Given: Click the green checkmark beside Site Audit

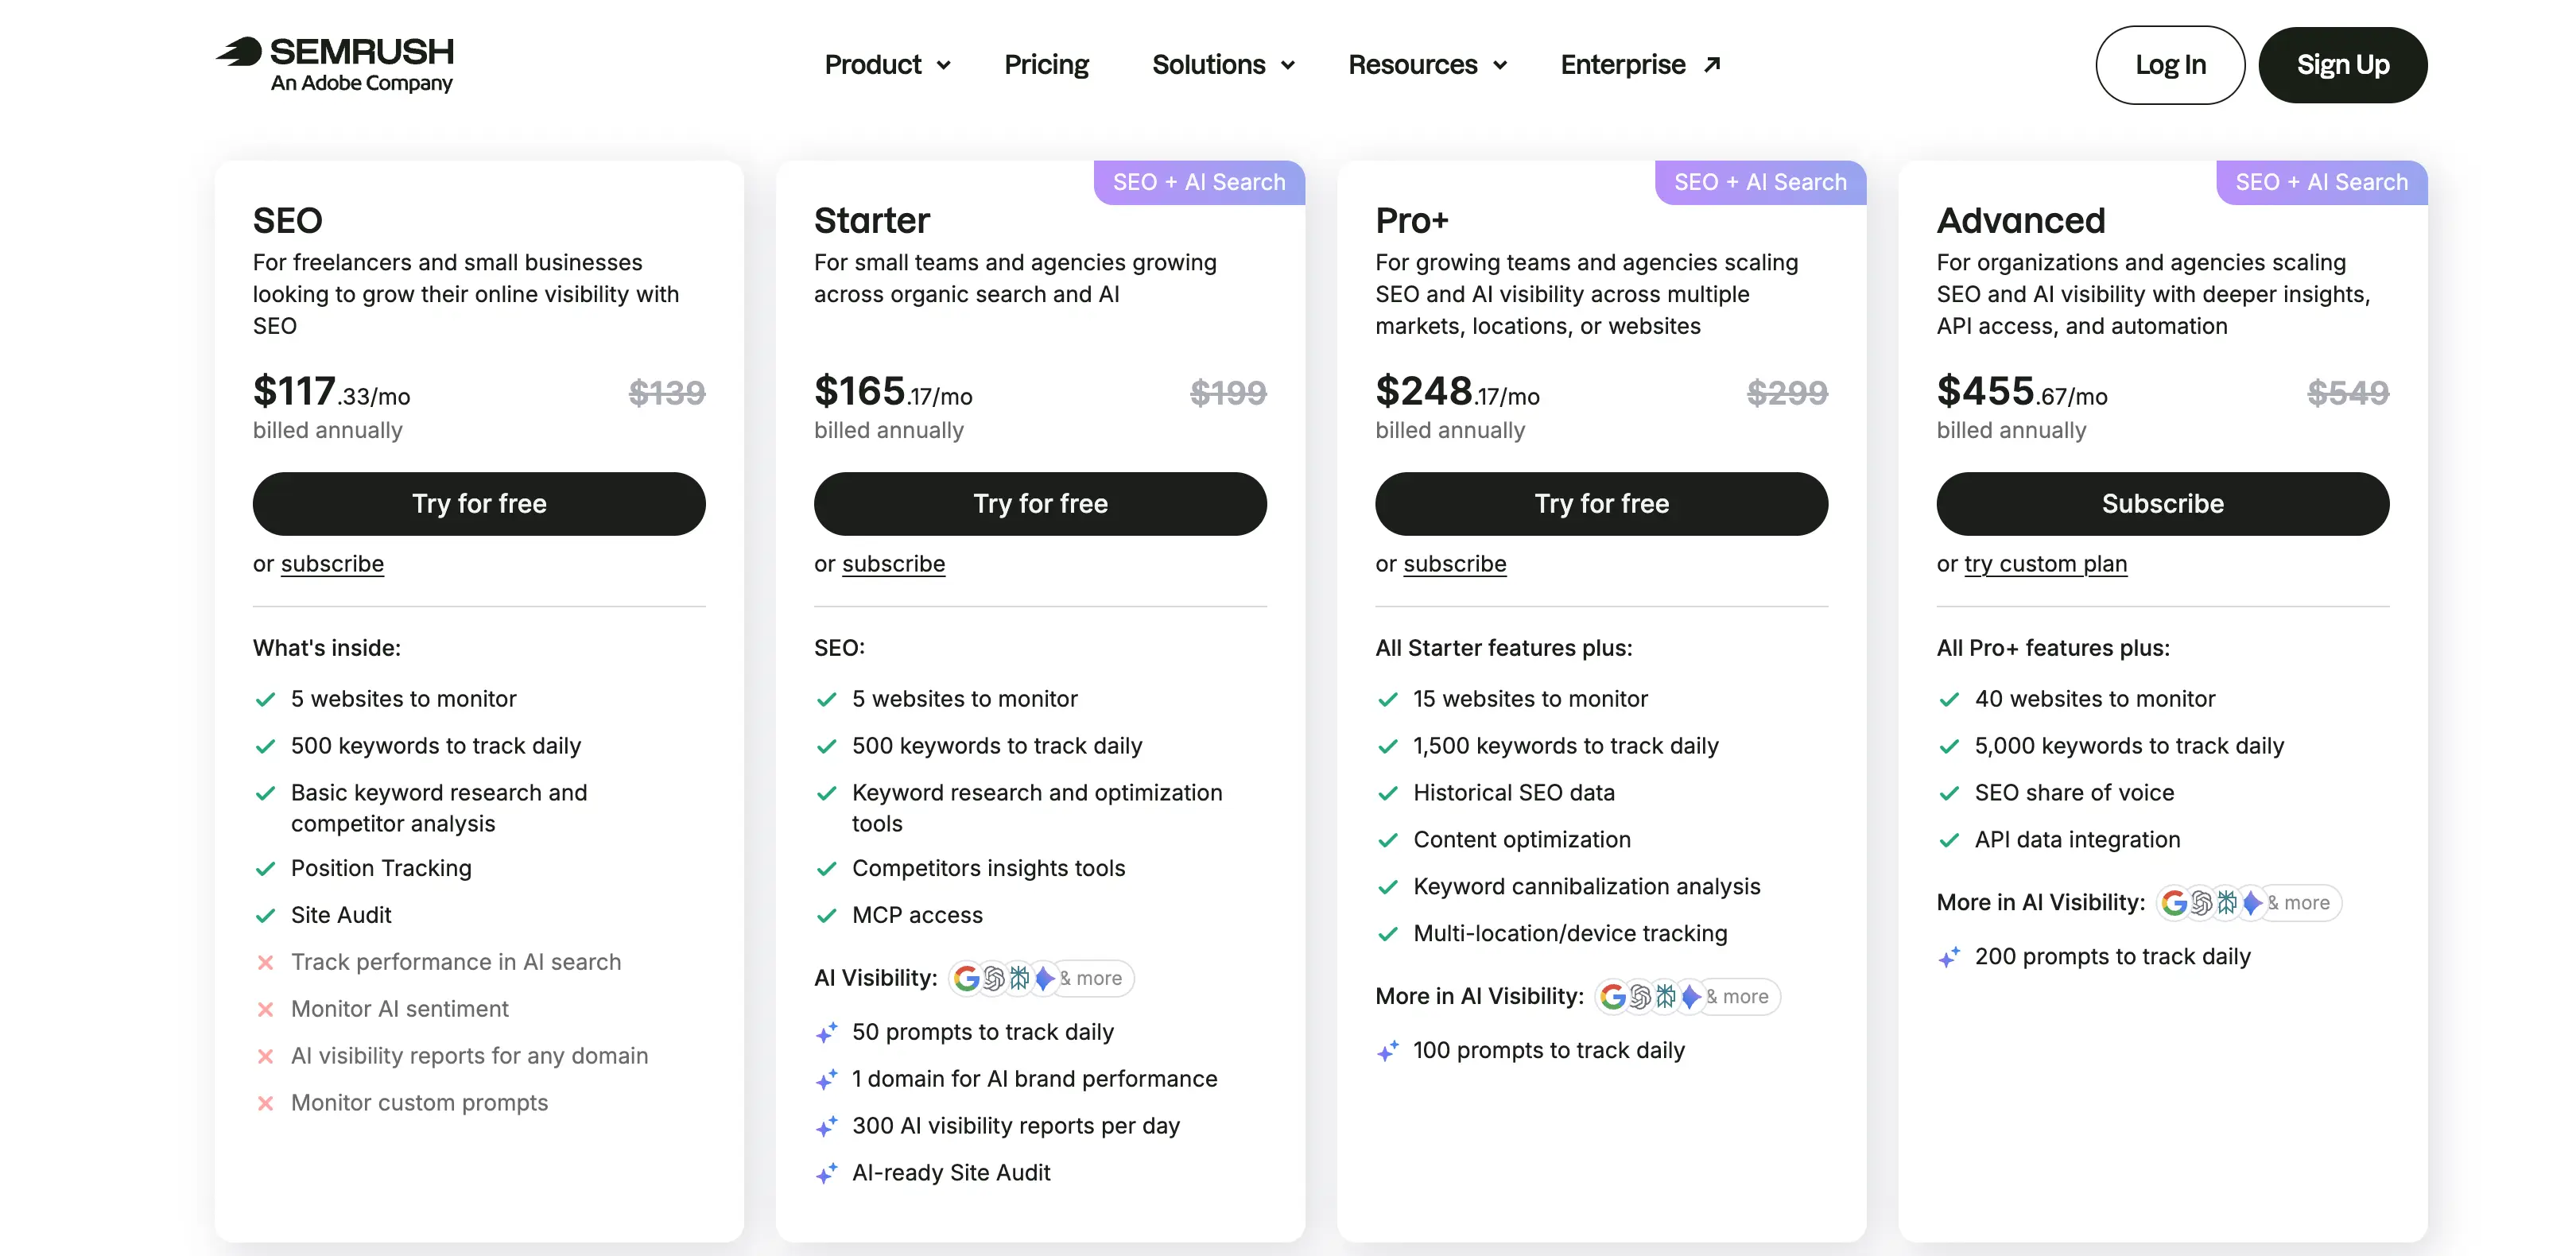Looking at the screenshot, I should (x=265, y=915).
